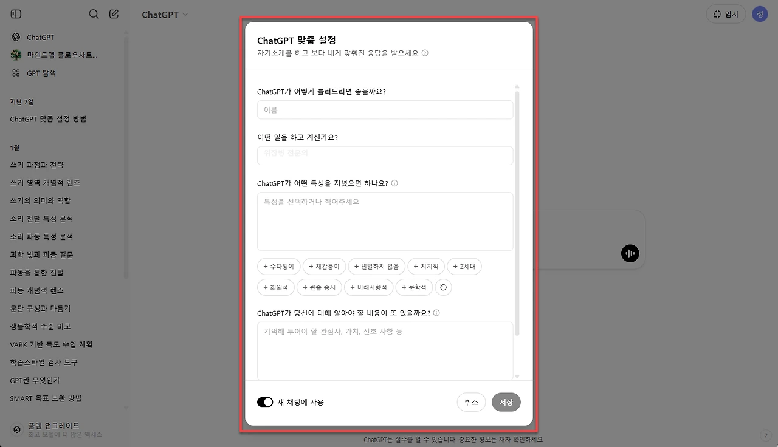Add the Z세대 trait chip
This screenshot has width=778, height=447.
tap(464, 267)
